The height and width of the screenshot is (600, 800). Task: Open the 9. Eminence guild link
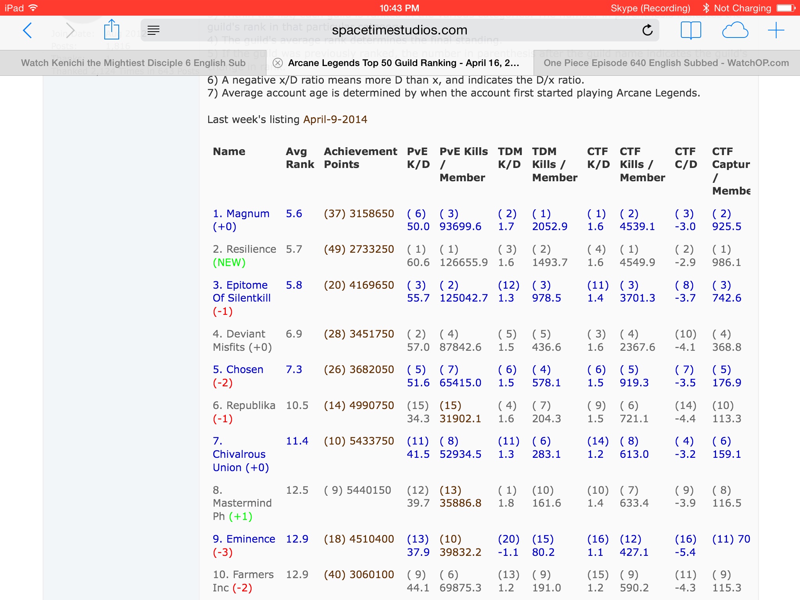click(x=244, y=546)
